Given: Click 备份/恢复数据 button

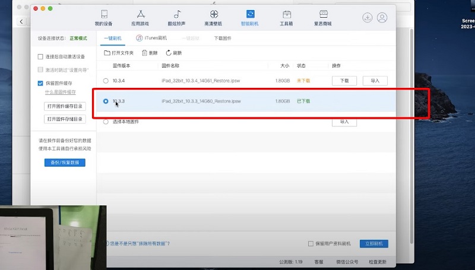Looking at the screenshot, I should [x=65, y=163].
